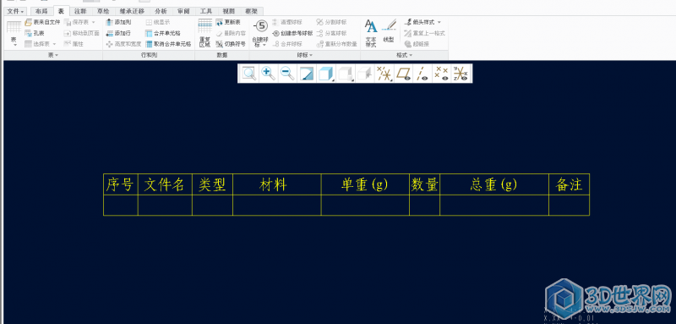Screen dimensions: 676x324
Task: Toggle datum point display visibility
Action: coord(441,74)
